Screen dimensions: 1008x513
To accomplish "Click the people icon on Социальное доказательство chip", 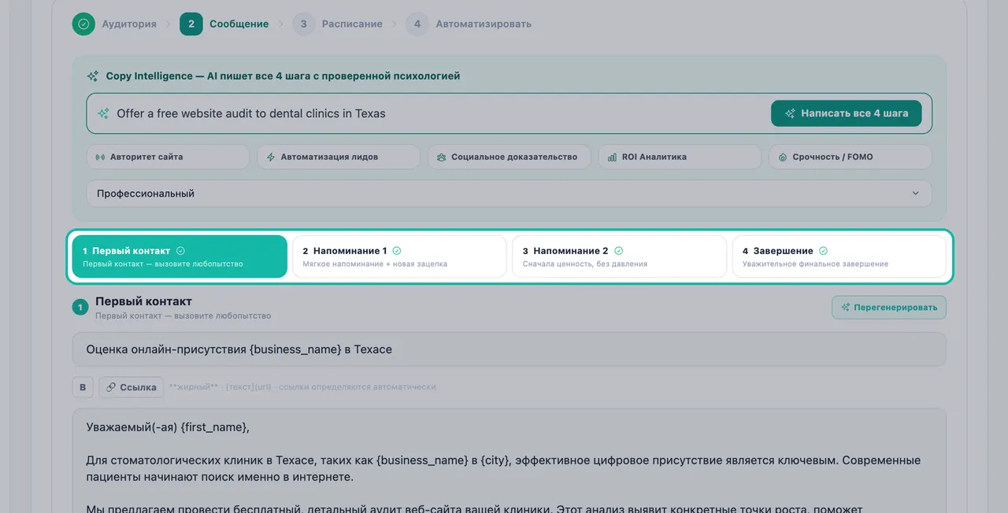I will (x=442, y=157).
